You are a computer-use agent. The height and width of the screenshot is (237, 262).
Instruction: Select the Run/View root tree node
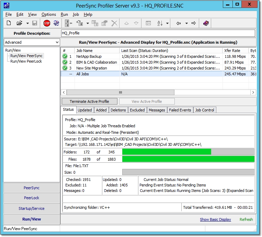(x=13, y=50)
